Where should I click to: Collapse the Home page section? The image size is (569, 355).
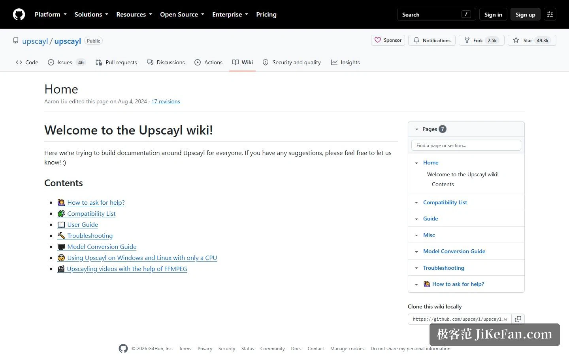(x=416, y=163)
